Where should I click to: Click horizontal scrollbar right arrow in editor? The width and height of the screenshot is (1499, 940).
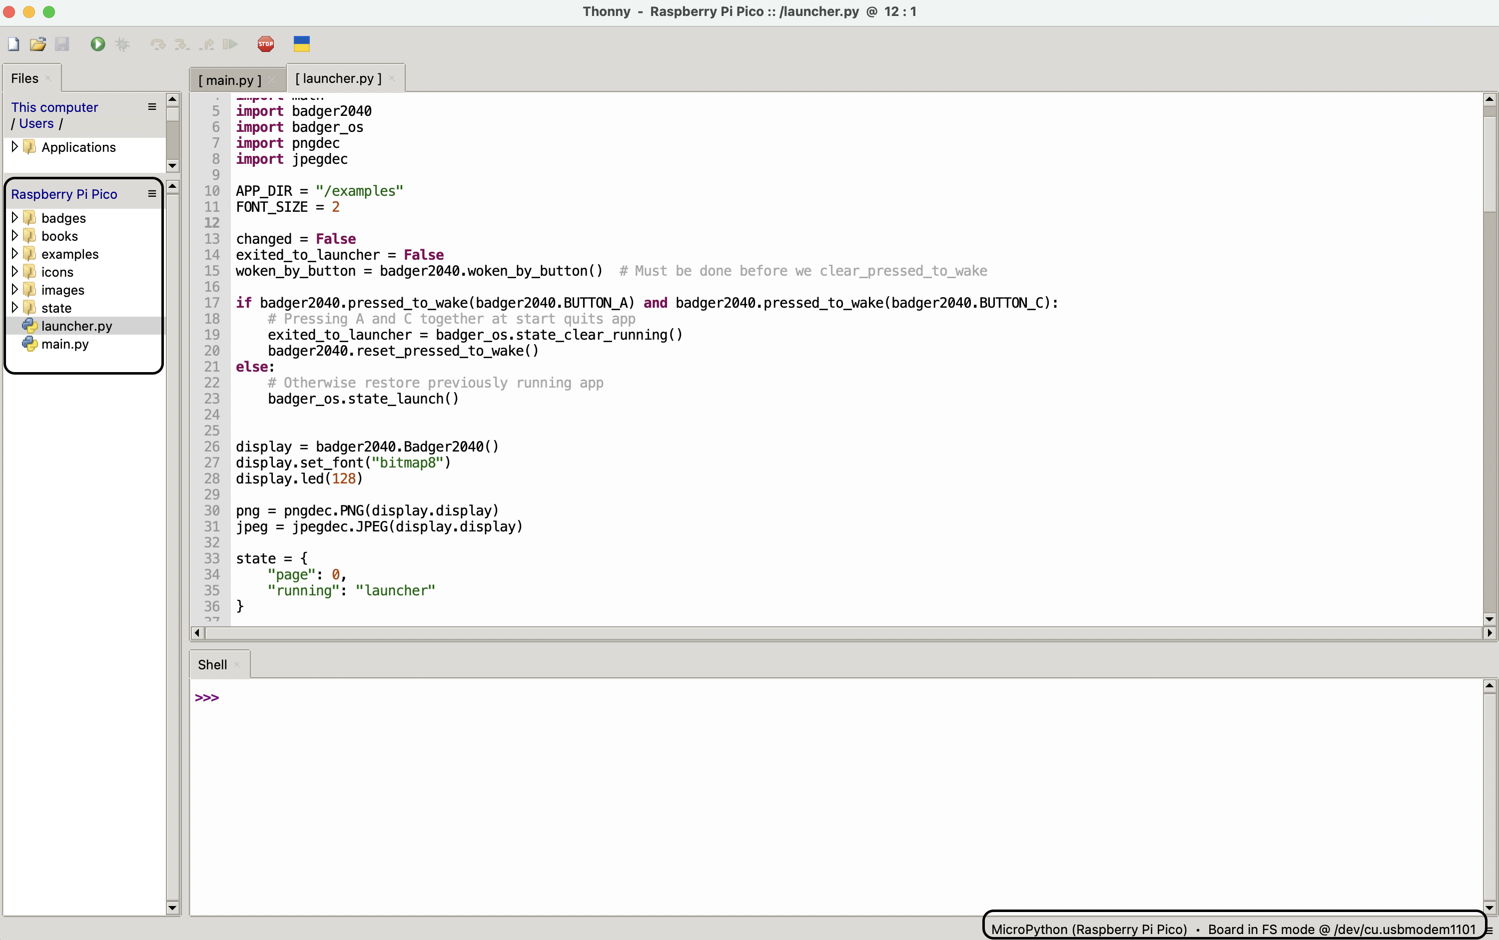(x=1489, y=633)
